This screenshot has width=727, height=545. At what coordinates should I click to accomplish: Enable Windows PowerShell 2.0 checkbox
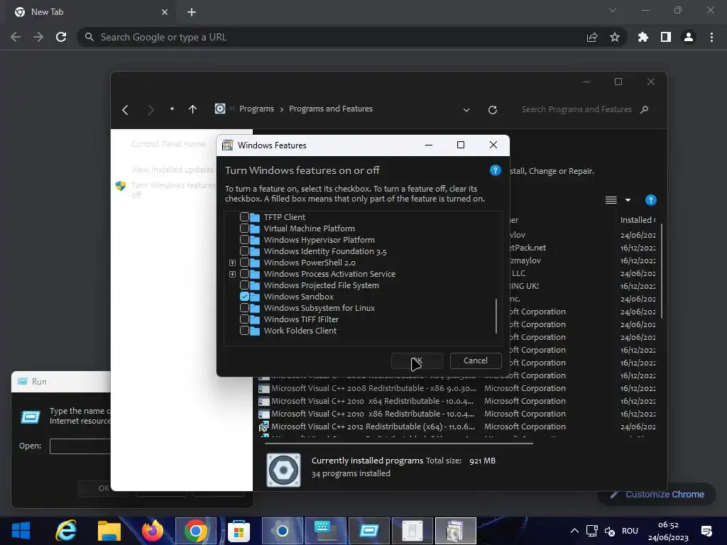244,263
